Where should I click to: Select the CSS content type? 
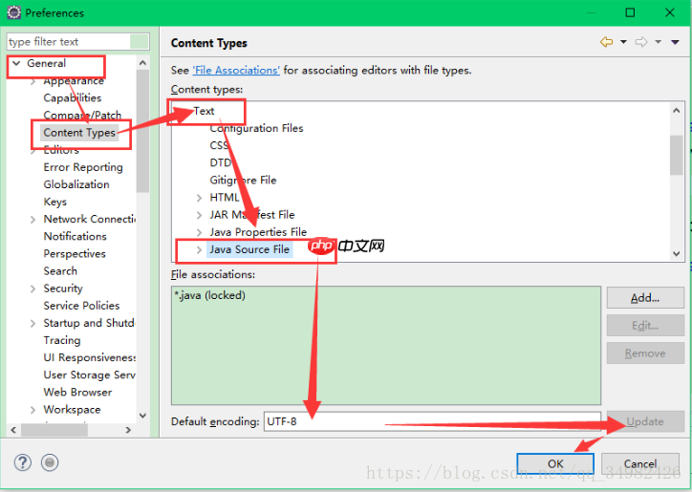[219, 145]
